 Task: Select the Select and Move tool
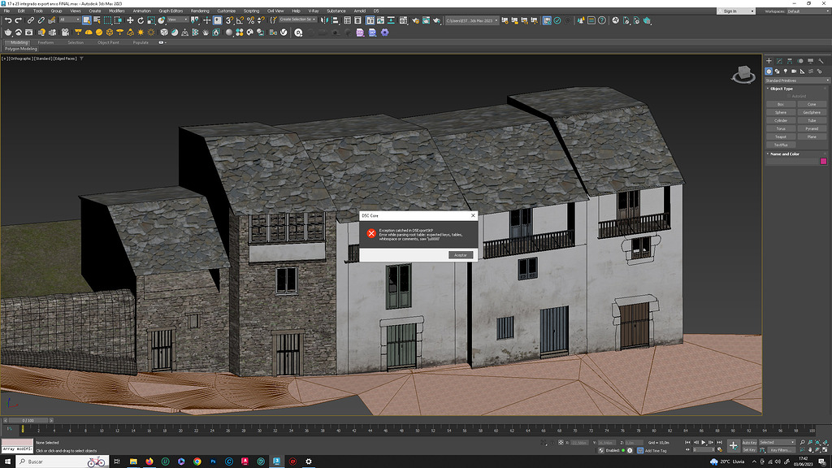(130, 21)
